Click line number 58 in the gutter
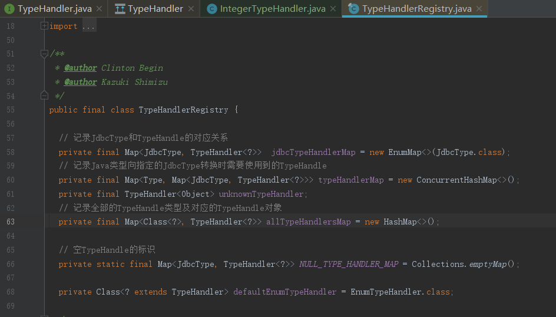The image size is (556, 317). tap(11, 152)
